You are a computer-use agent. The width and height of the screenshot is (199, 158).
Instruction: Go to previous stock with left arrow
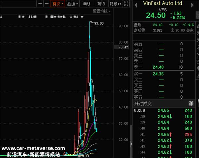pos(136,5)
